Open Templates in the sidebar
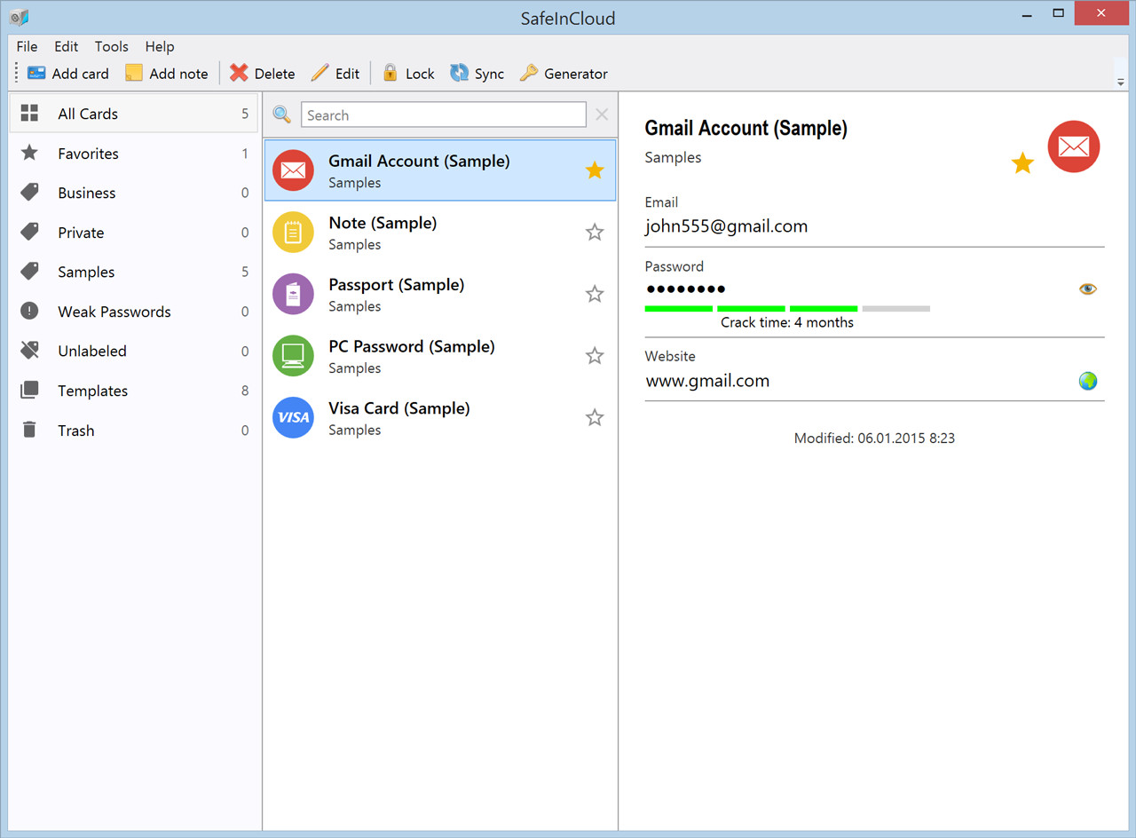Image resolution: width=1136 pixels, height=838 pixels. pos(134,391)
